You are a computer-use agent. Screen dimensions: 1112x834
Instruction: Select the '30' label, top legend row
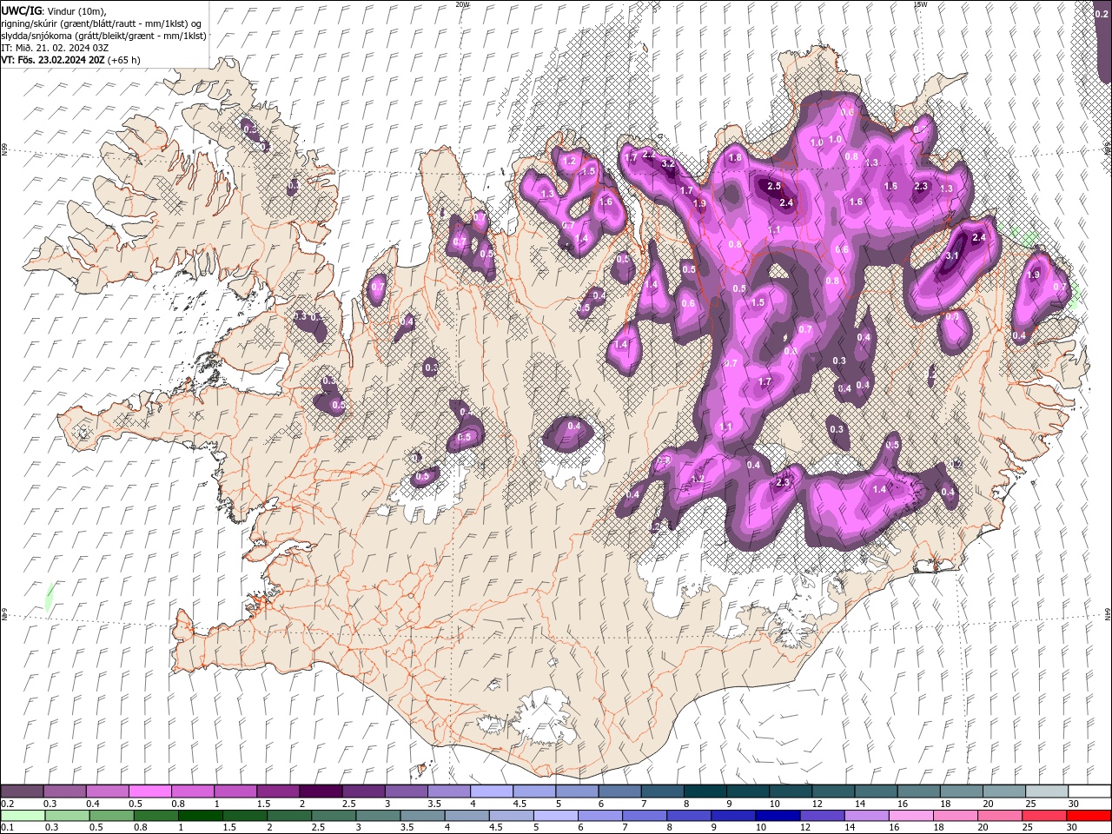(1074, 804)
